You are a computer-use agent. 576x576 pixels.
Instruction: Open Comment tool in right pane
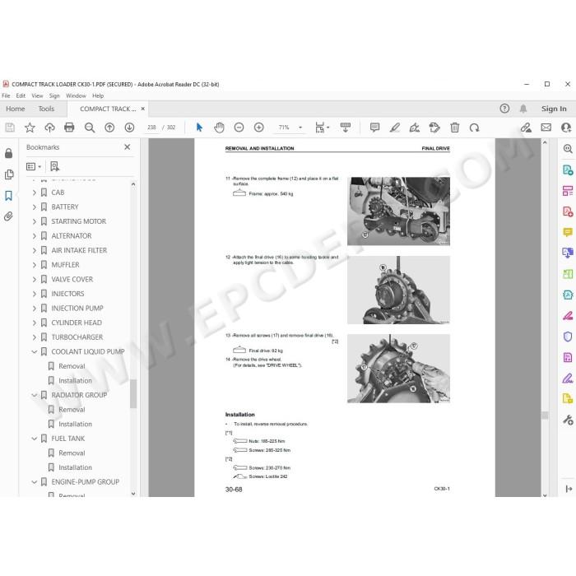[568, 232]
